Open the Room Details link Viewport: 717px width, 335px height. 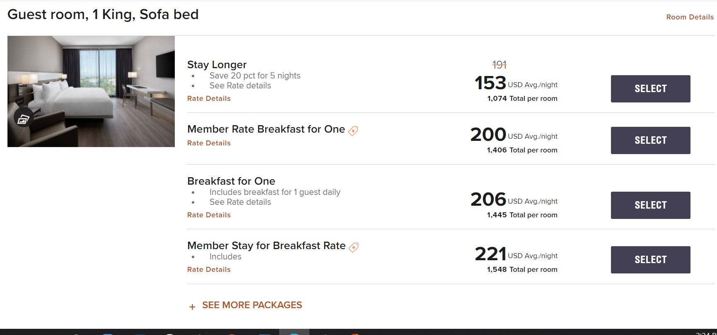690,17
